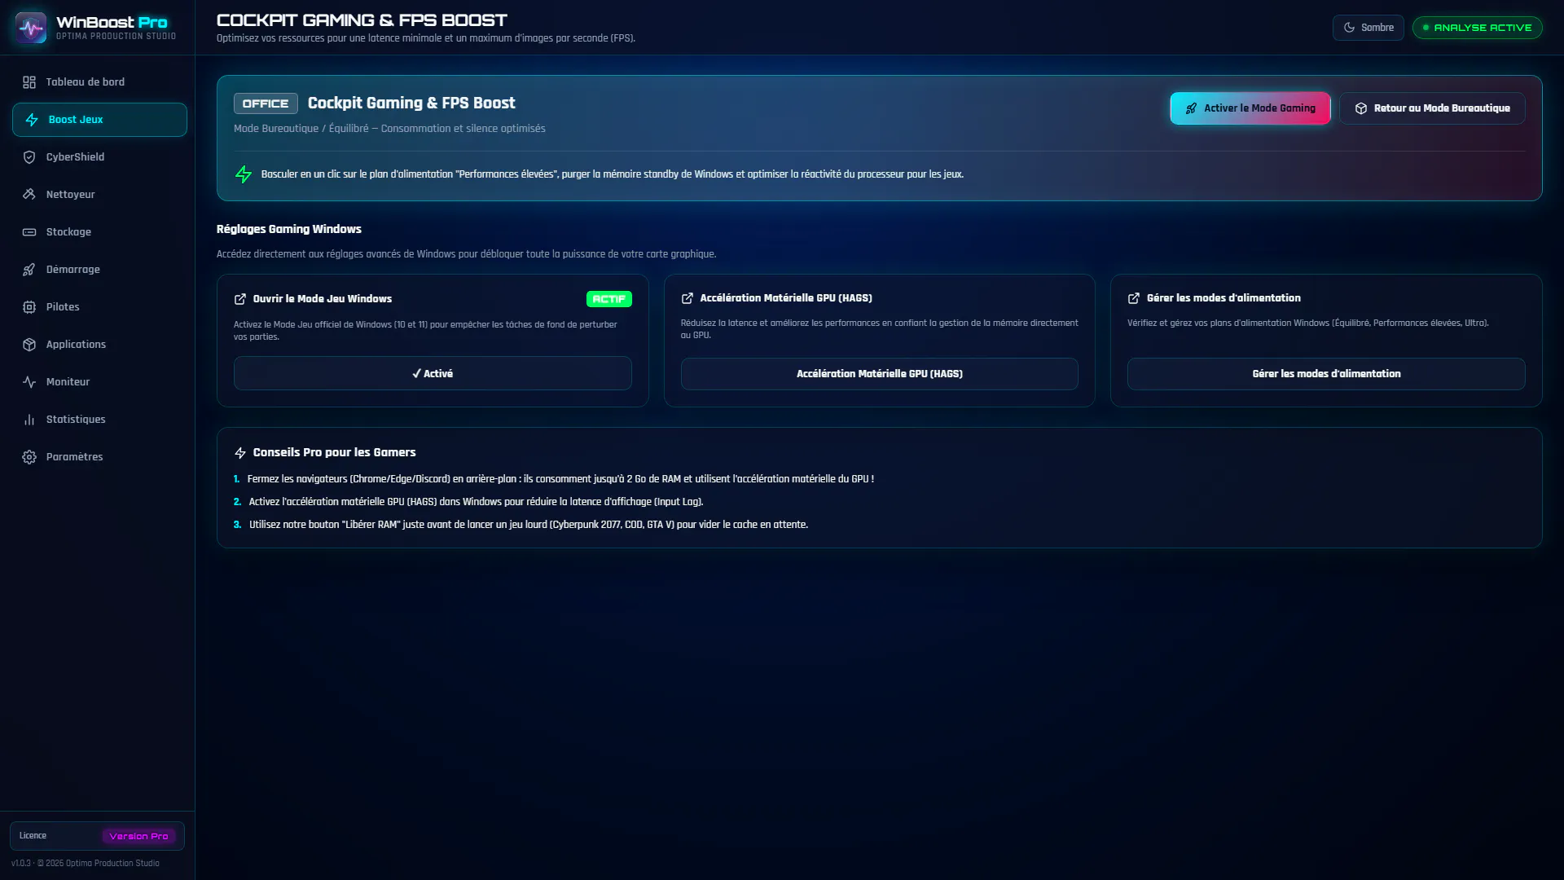Screen dimensions: 1564x880
Task: Click the Version Pro licence badge
Action: pos(138,836)
